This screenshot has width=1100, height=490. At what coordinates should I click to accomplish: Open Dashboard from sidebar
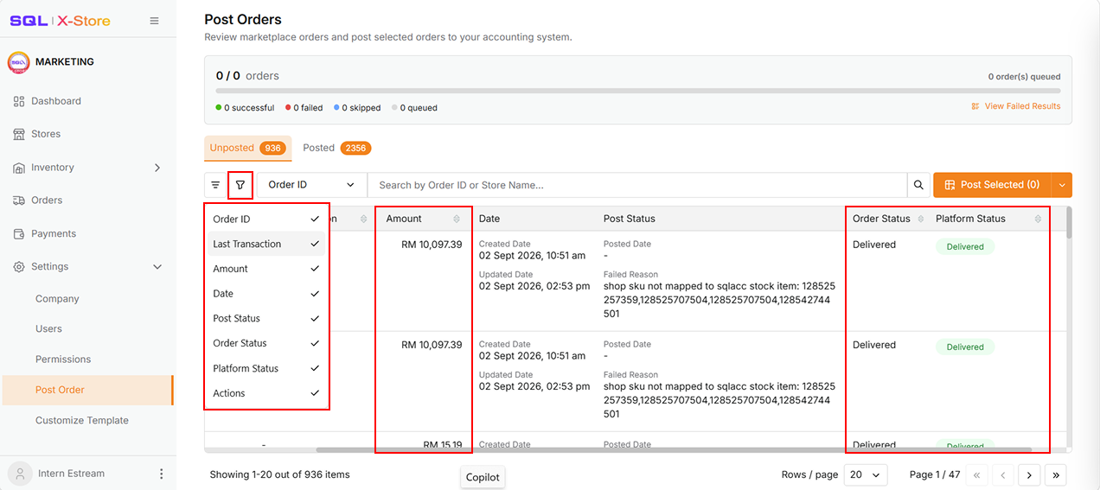(x=56, y=101)
